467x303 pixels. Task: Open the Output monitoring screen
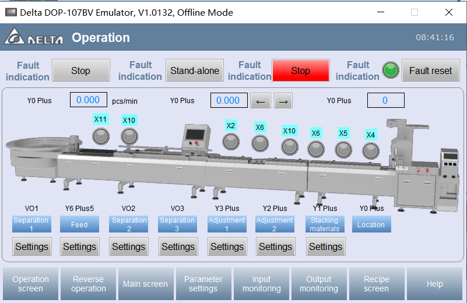coord(319,284)
